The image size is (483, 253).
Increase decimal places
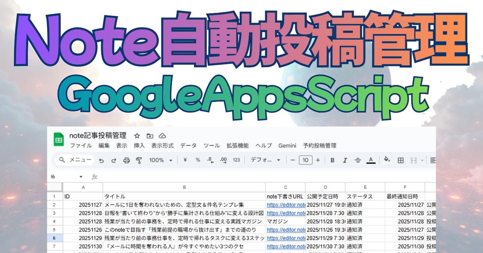click(223, 160)
